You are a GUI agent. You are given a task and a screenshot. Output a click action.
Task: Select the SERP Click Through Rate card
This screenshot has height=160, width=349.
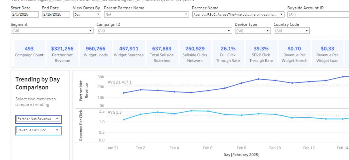pyautogui.click(x=261, y=53)
